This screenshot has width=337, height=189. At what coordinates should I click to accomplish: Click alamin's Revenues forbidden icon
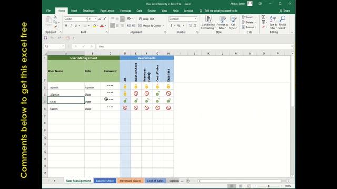pos(147,93)
